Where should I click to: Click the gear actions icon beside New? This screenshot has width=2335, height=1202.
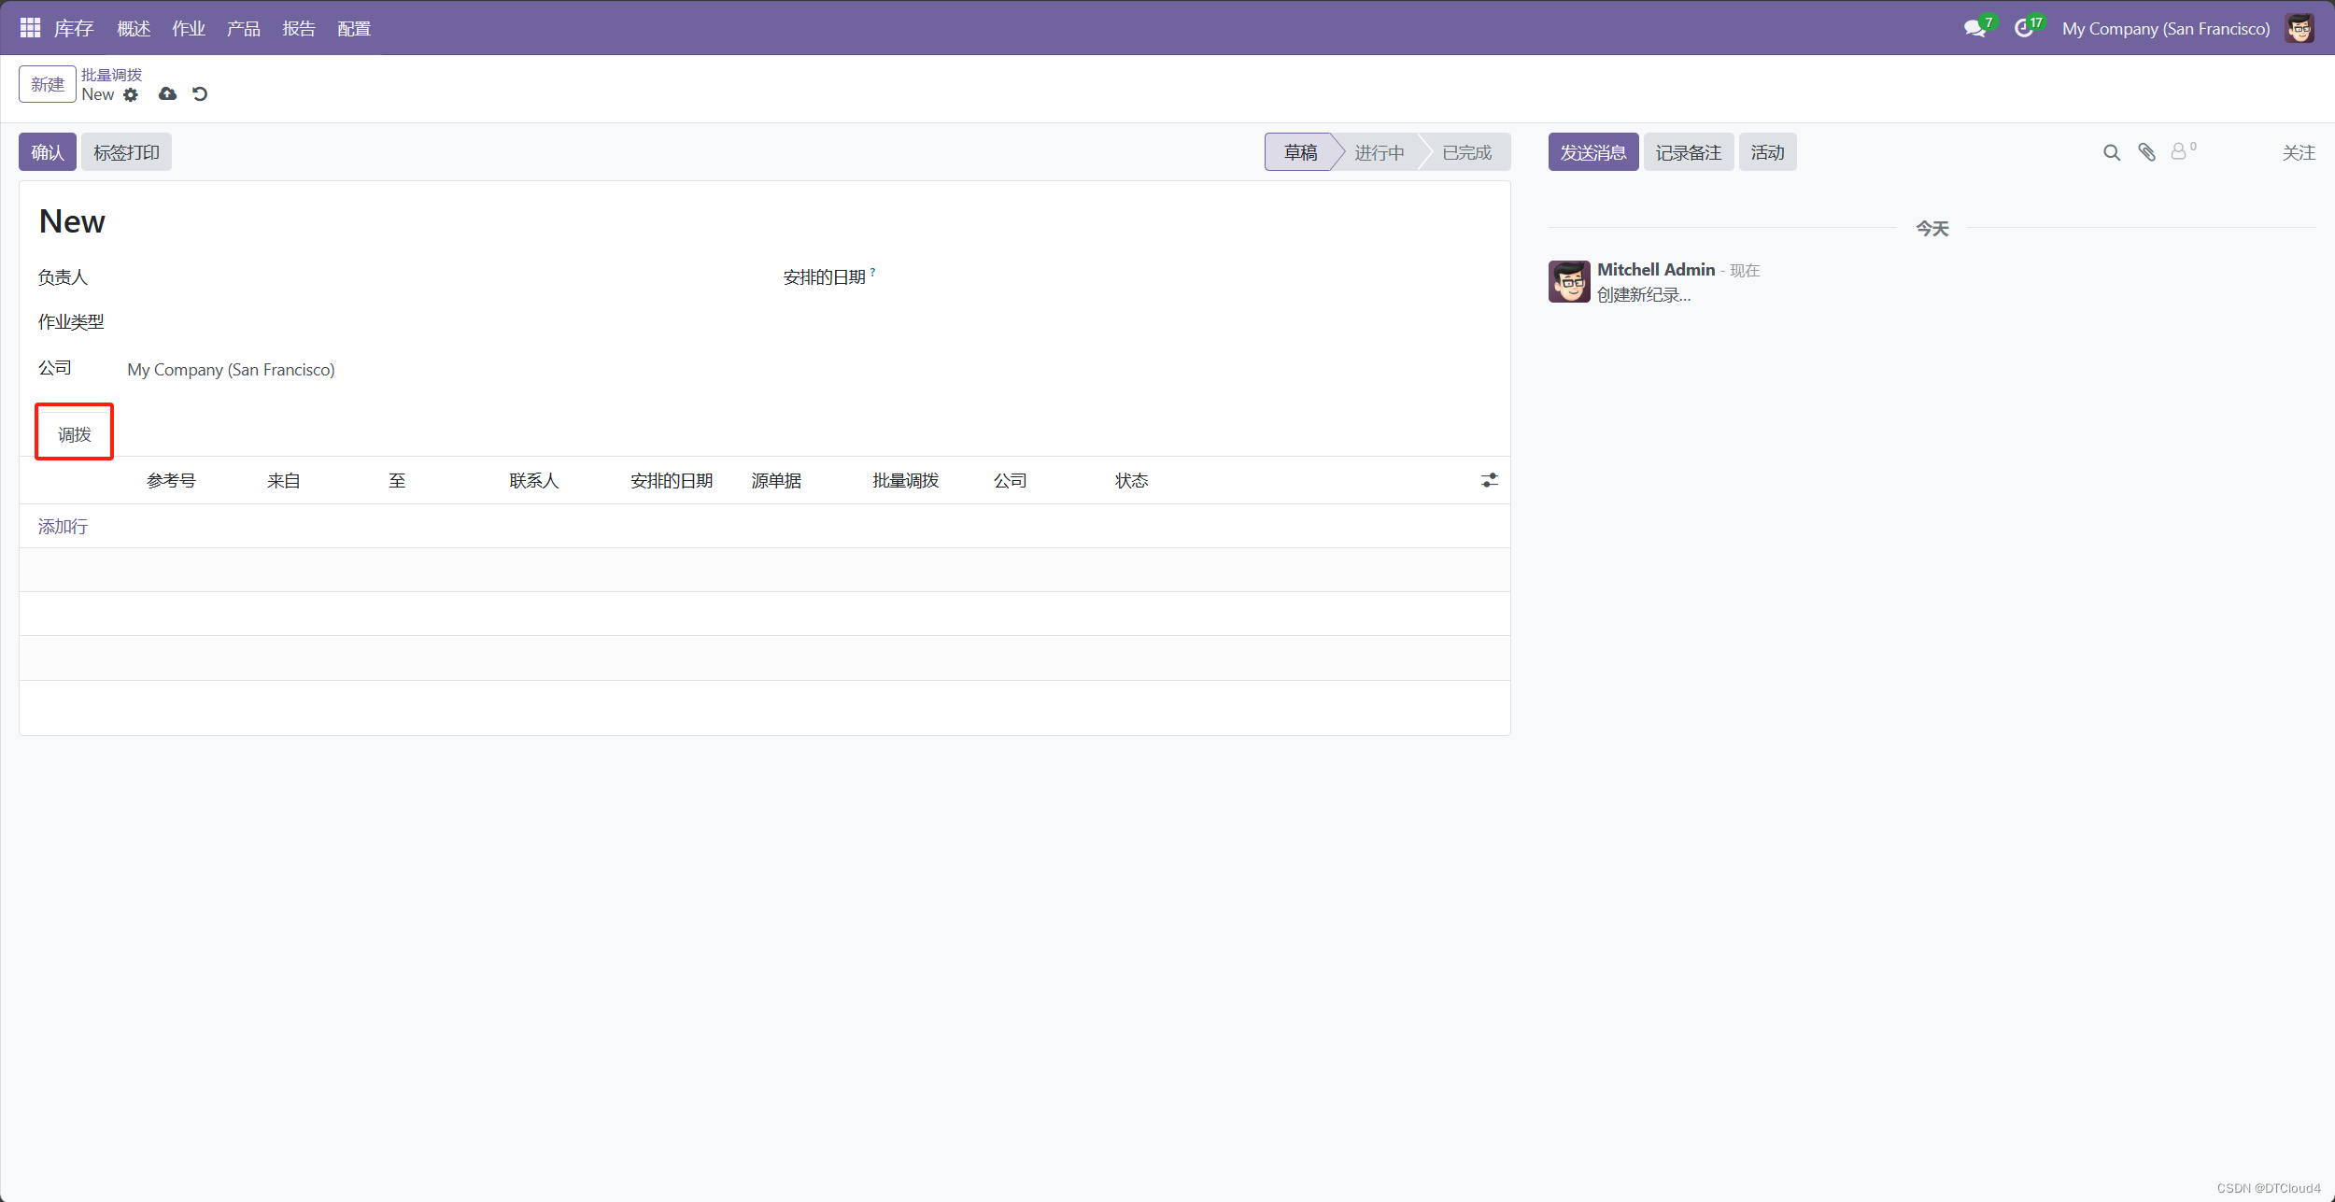131,94
